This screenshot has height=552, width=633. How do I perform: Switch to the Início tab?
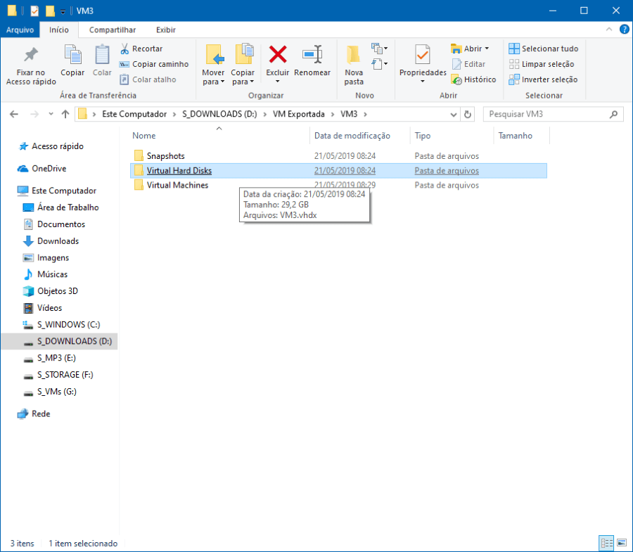tap(59, 30)
